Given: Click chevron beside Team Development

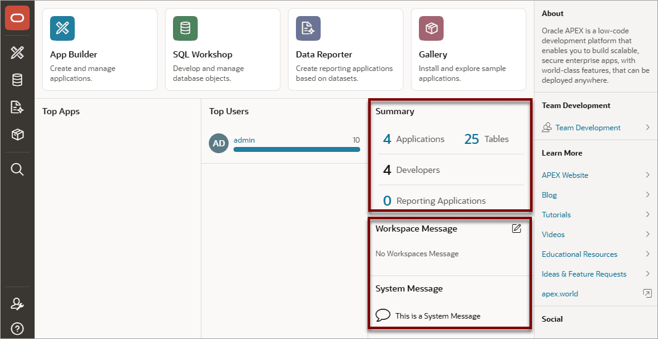Looking at the screenshot, I should click(x=648, y=128).
